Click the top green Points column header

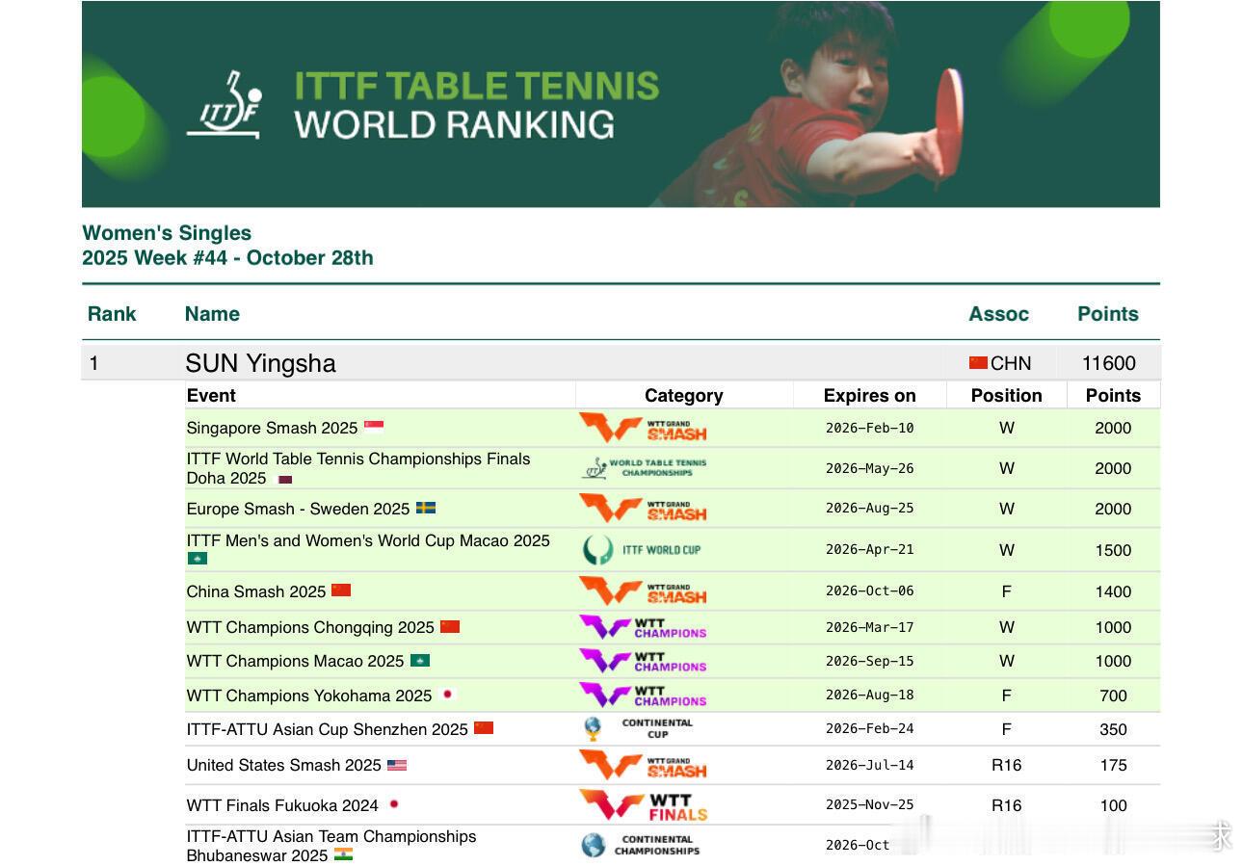coord(1108,314)
